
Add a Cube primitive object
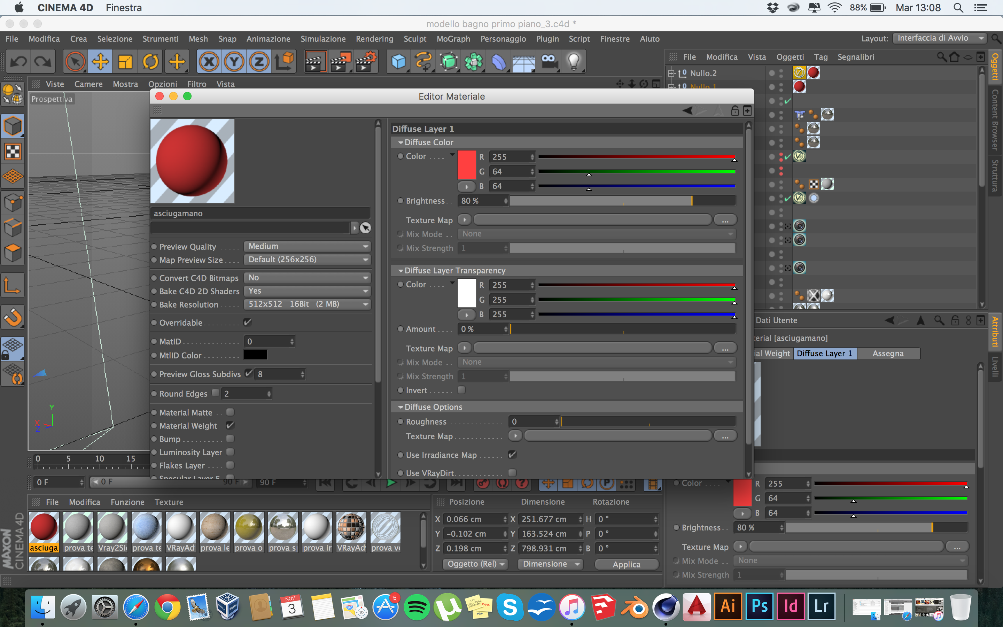click(x=398, y=62)
